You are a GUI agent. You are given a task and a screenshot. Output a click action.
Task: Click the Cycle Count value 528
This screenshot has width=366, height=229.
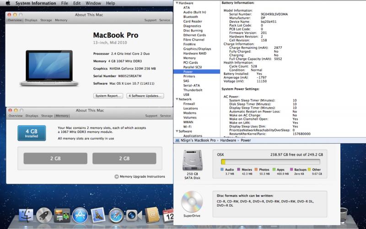coord(254,66)
